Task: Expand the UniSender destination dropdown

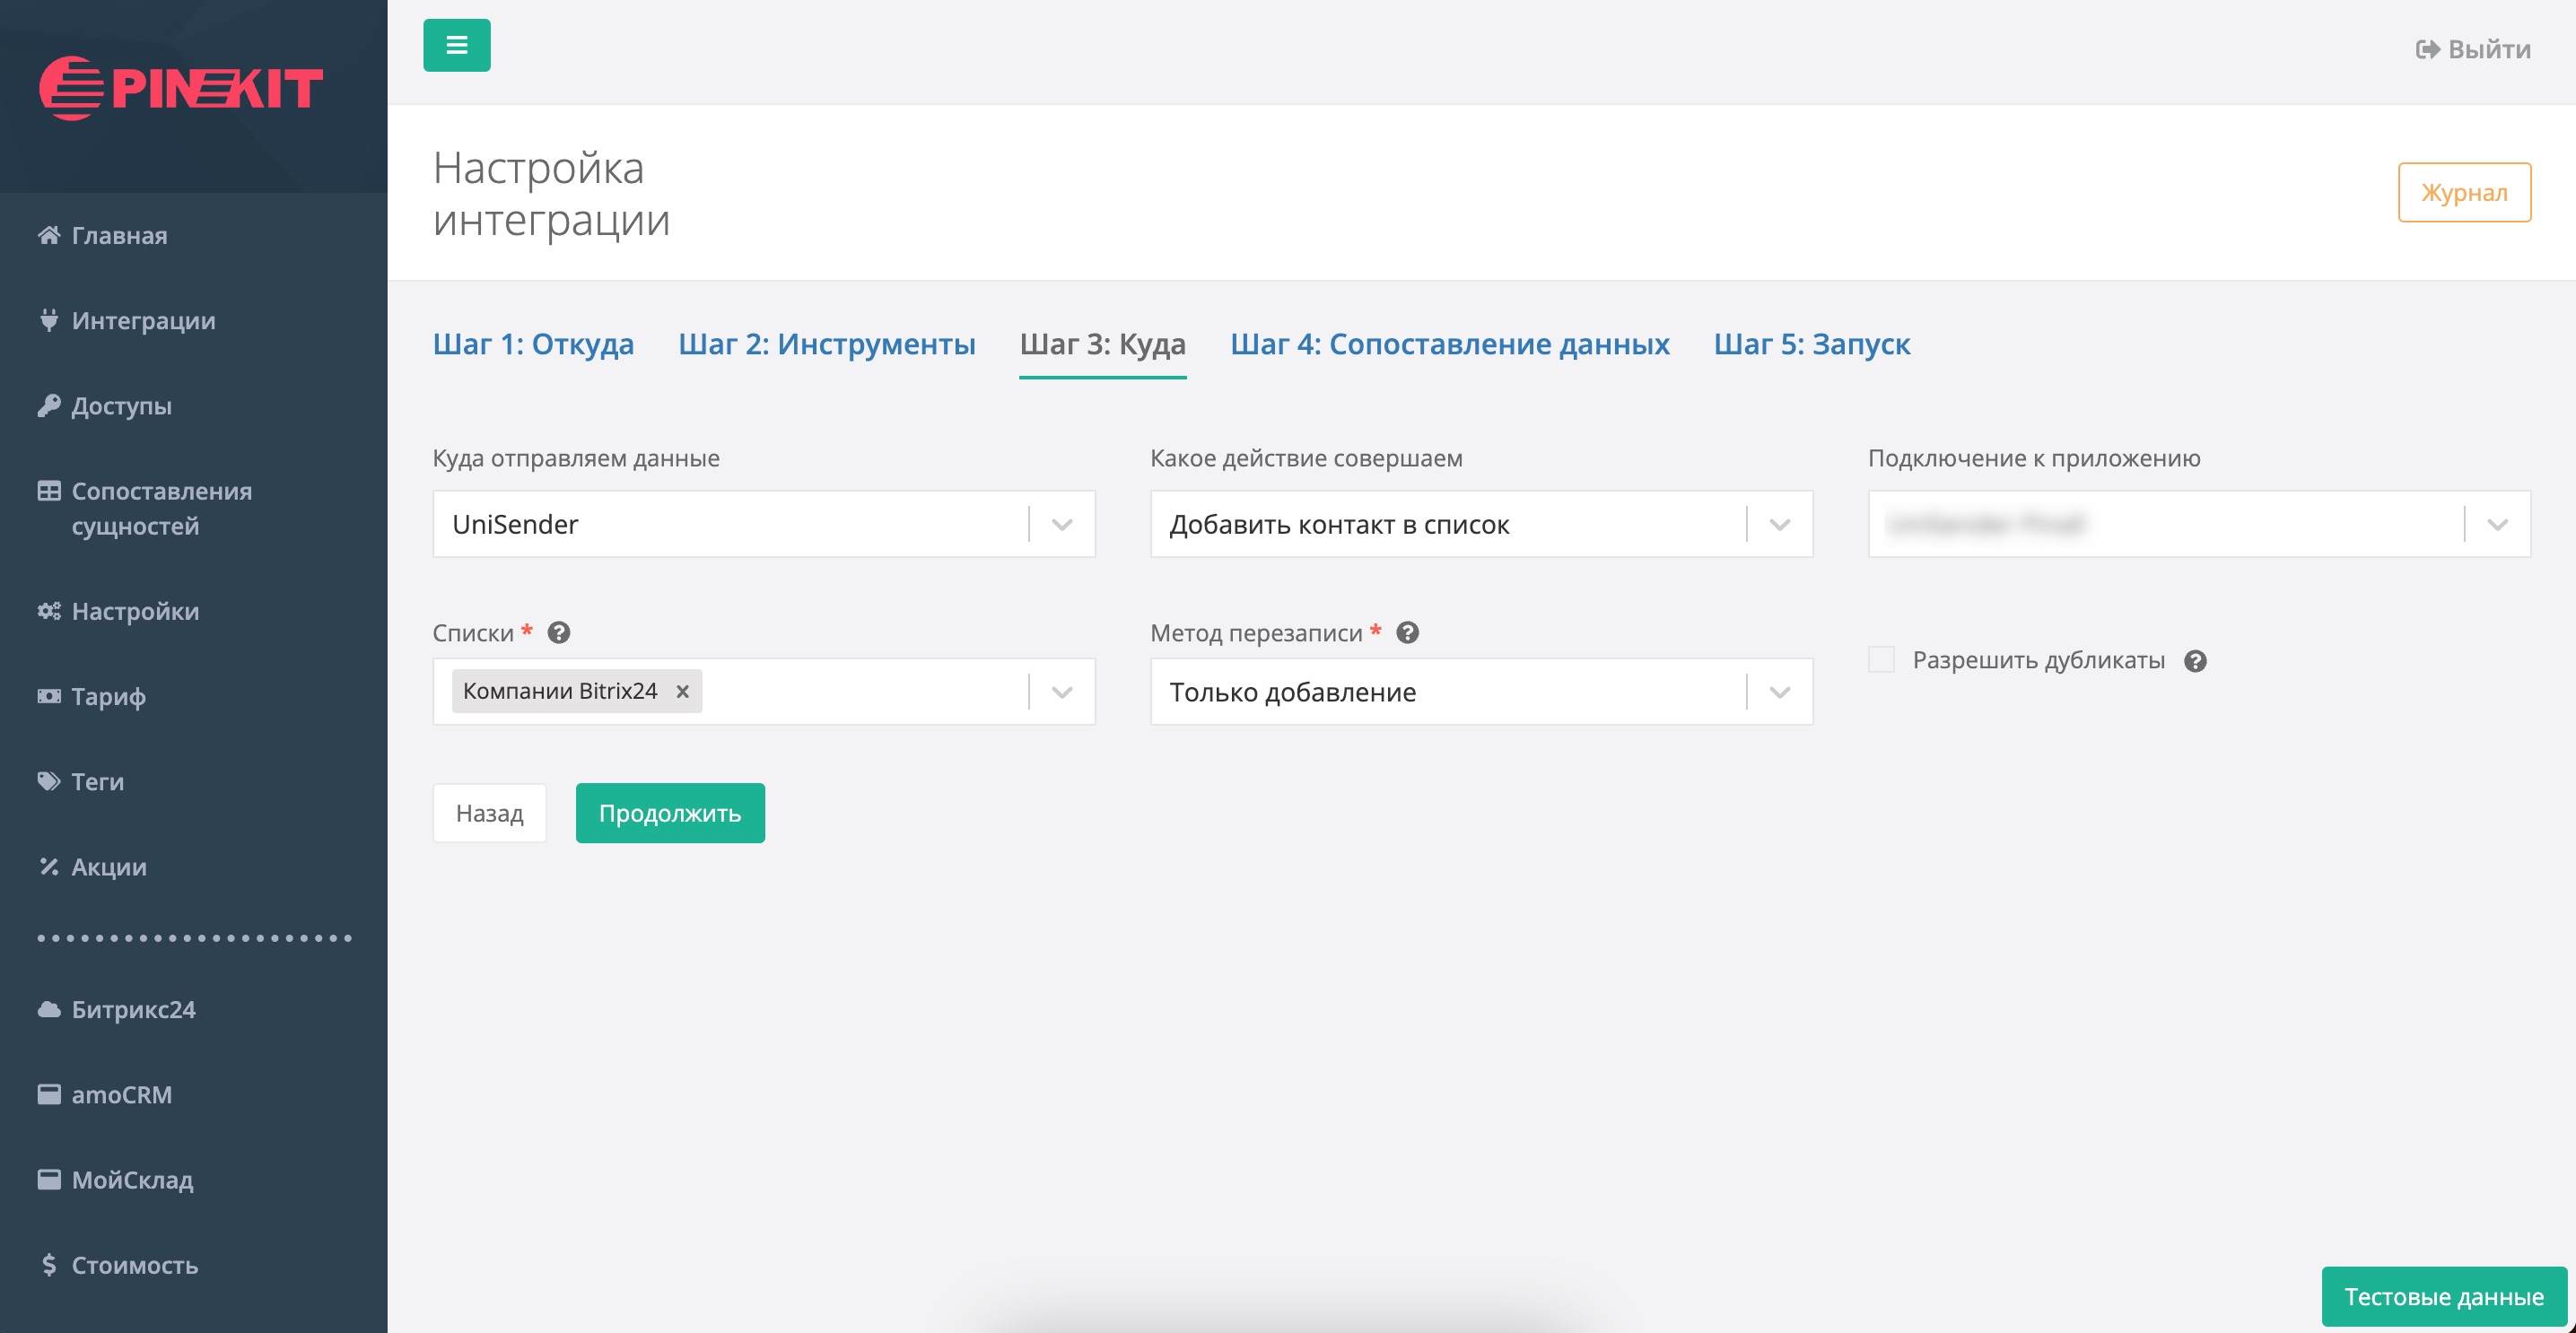Action: 1062,524
